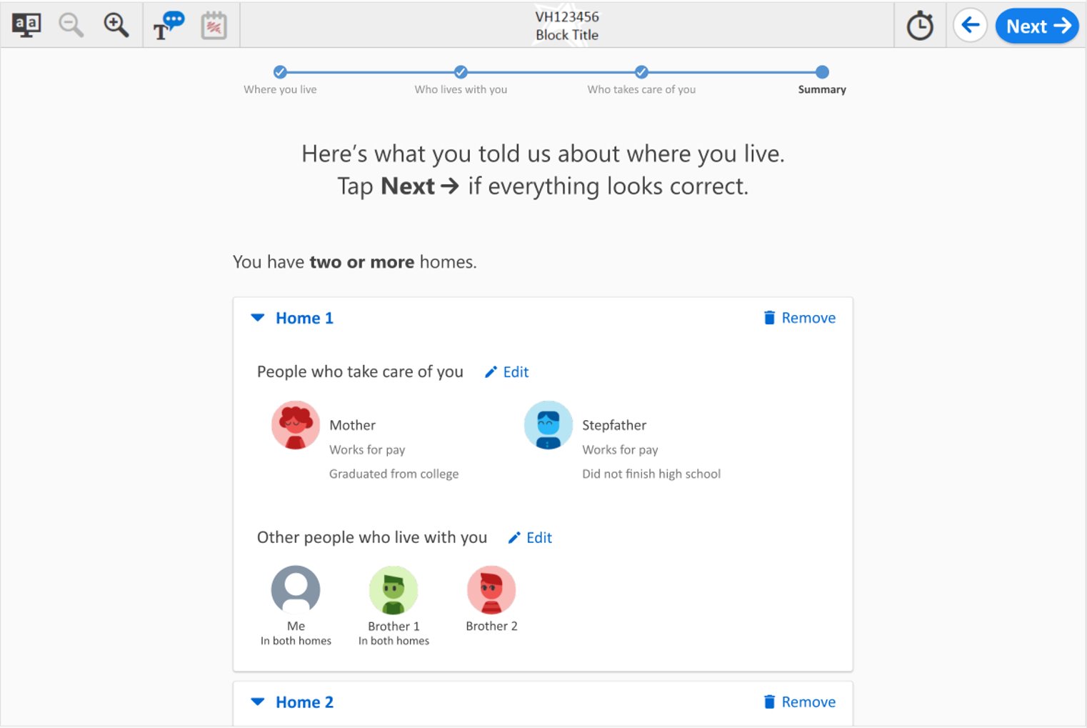Screen dimensions: 1087x728
Task: Click the zoom in magnifier icon
Action: click(116, 26)
